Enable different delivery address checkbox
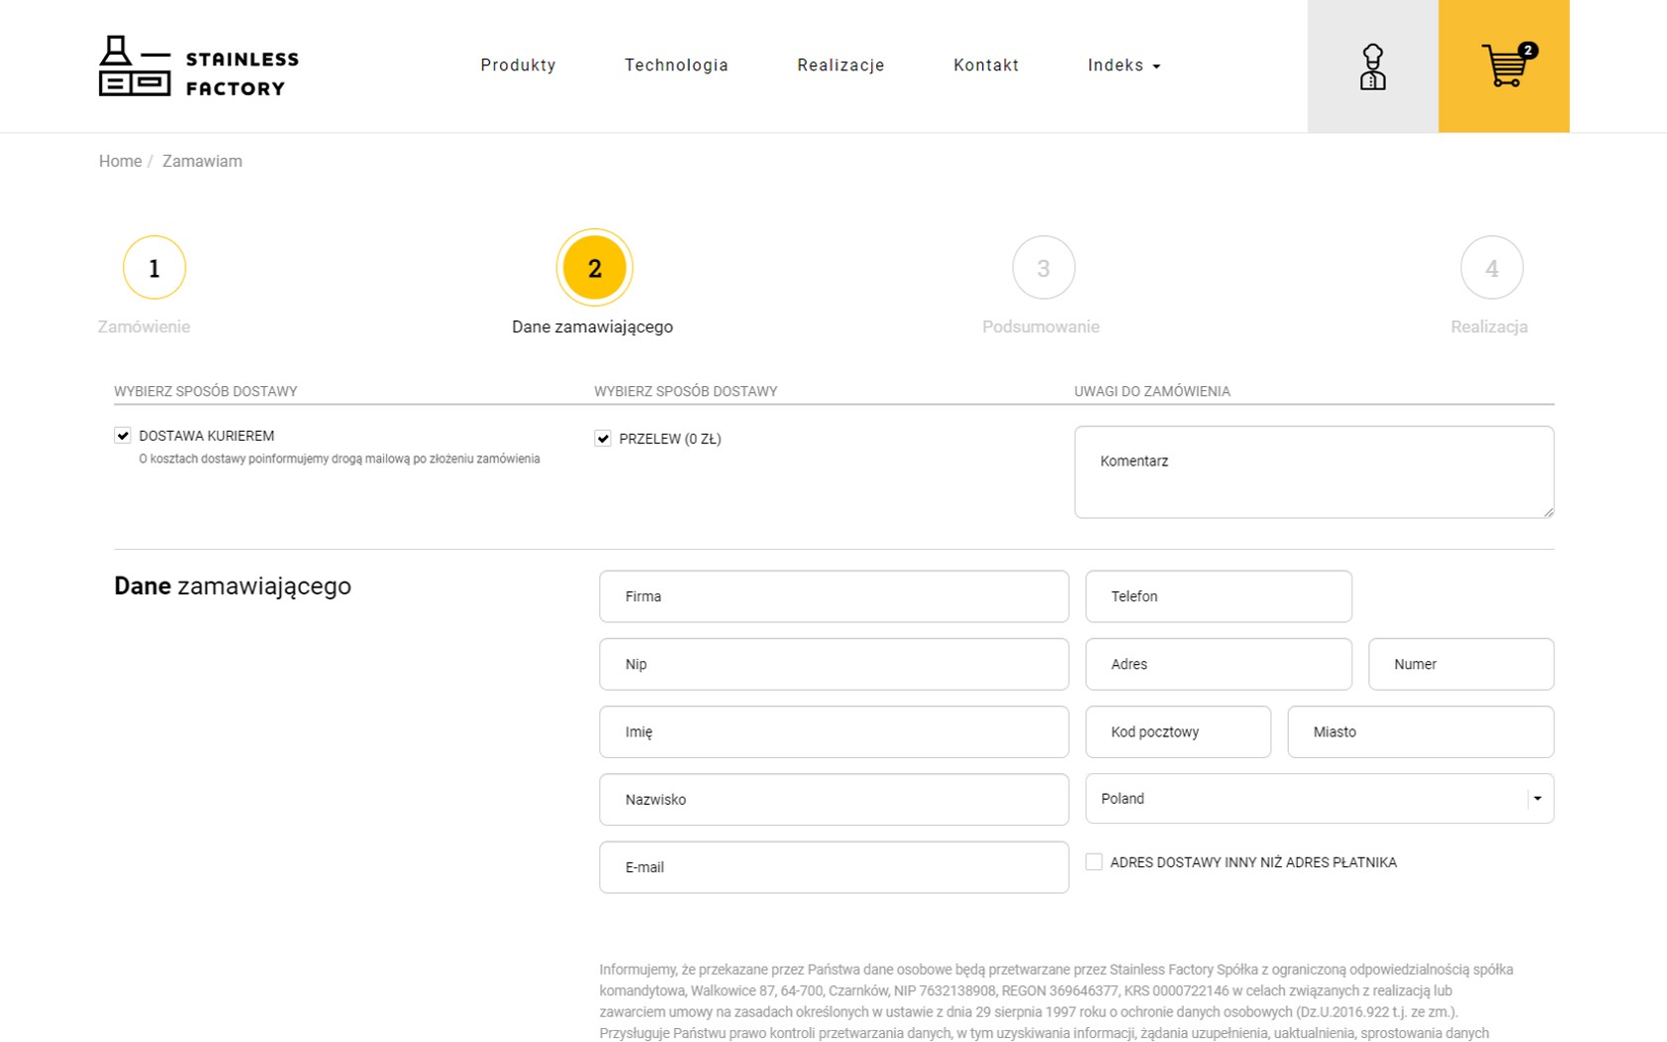Image resolution: width=1667 pixels, height=1042 pixels. tap(1093, 862)
